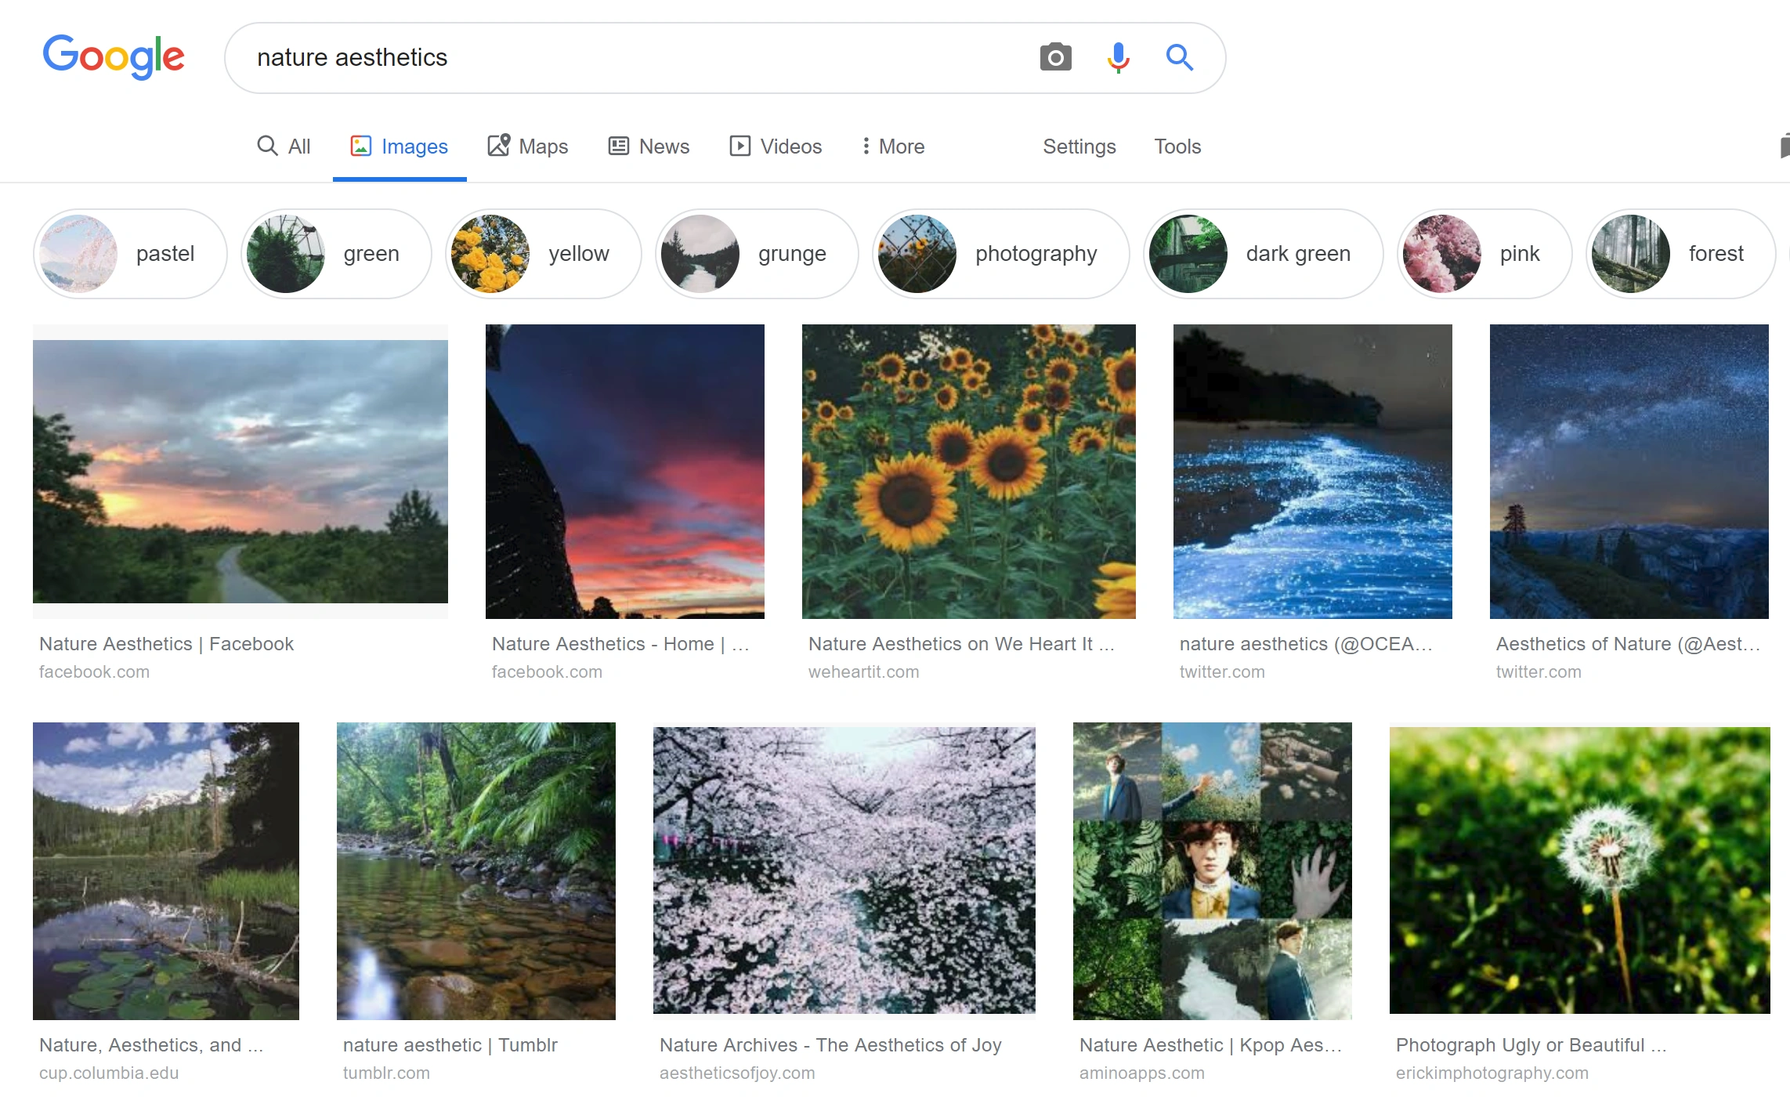
Task: Click the microphone voice search icon
Action: (1118, 57)
